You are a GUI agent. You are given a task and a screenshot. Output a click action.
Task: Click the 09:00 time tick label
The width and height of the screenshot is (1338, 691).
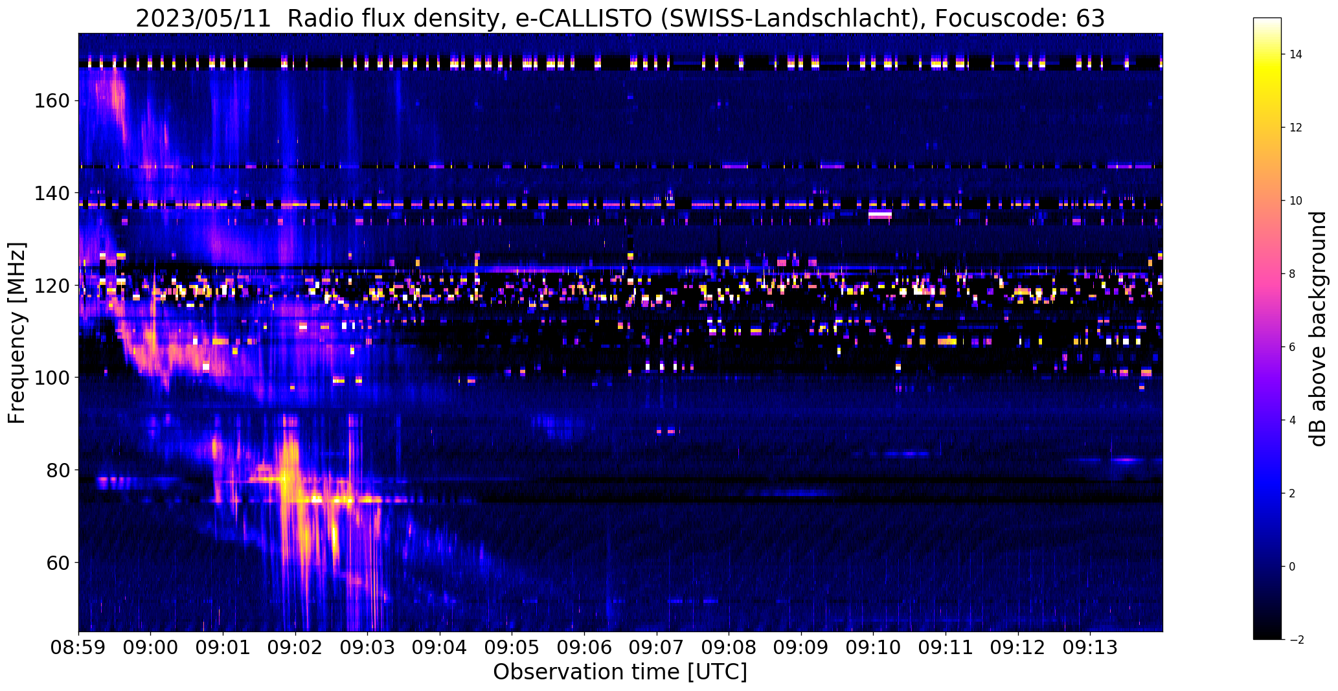click(x=151, y=648)
